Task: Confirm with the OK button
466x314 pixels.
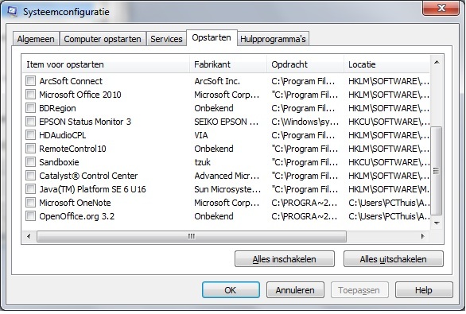Action: [231, 290]
